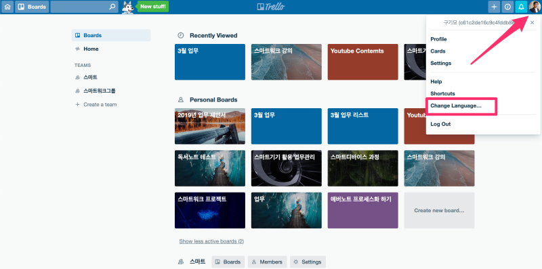Click the husky mascot icon

coord(128,7)
